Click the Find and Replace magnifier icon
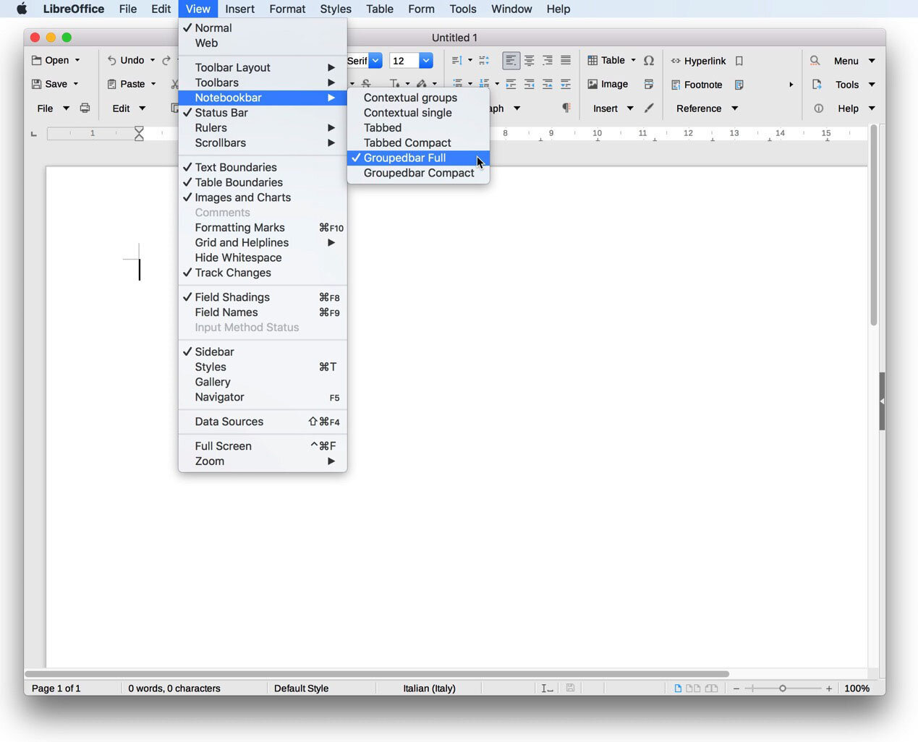 point(815,61)
